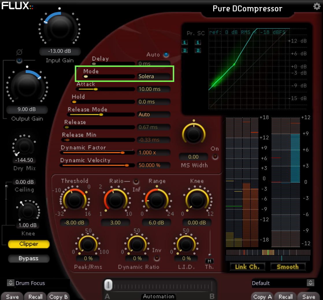
Task: Click the FLUX logo
Action: [17, 6]
